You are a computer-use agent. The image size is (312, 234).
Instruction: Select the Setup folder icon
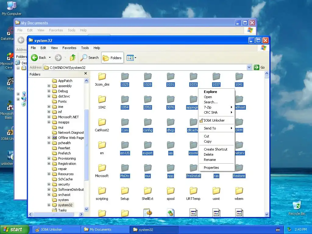[125, 191]
